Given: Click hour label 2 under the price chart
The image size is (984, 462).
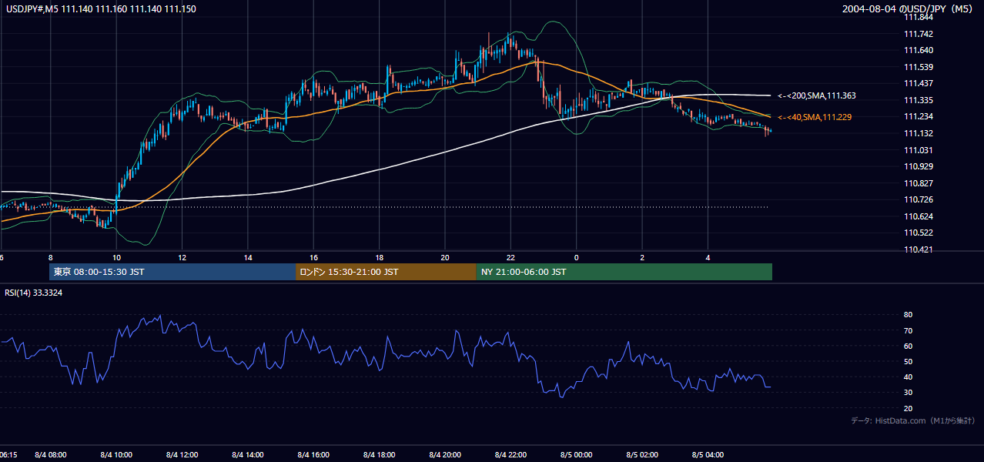Looking at the screenshot, I should click(x=642, y=257).
